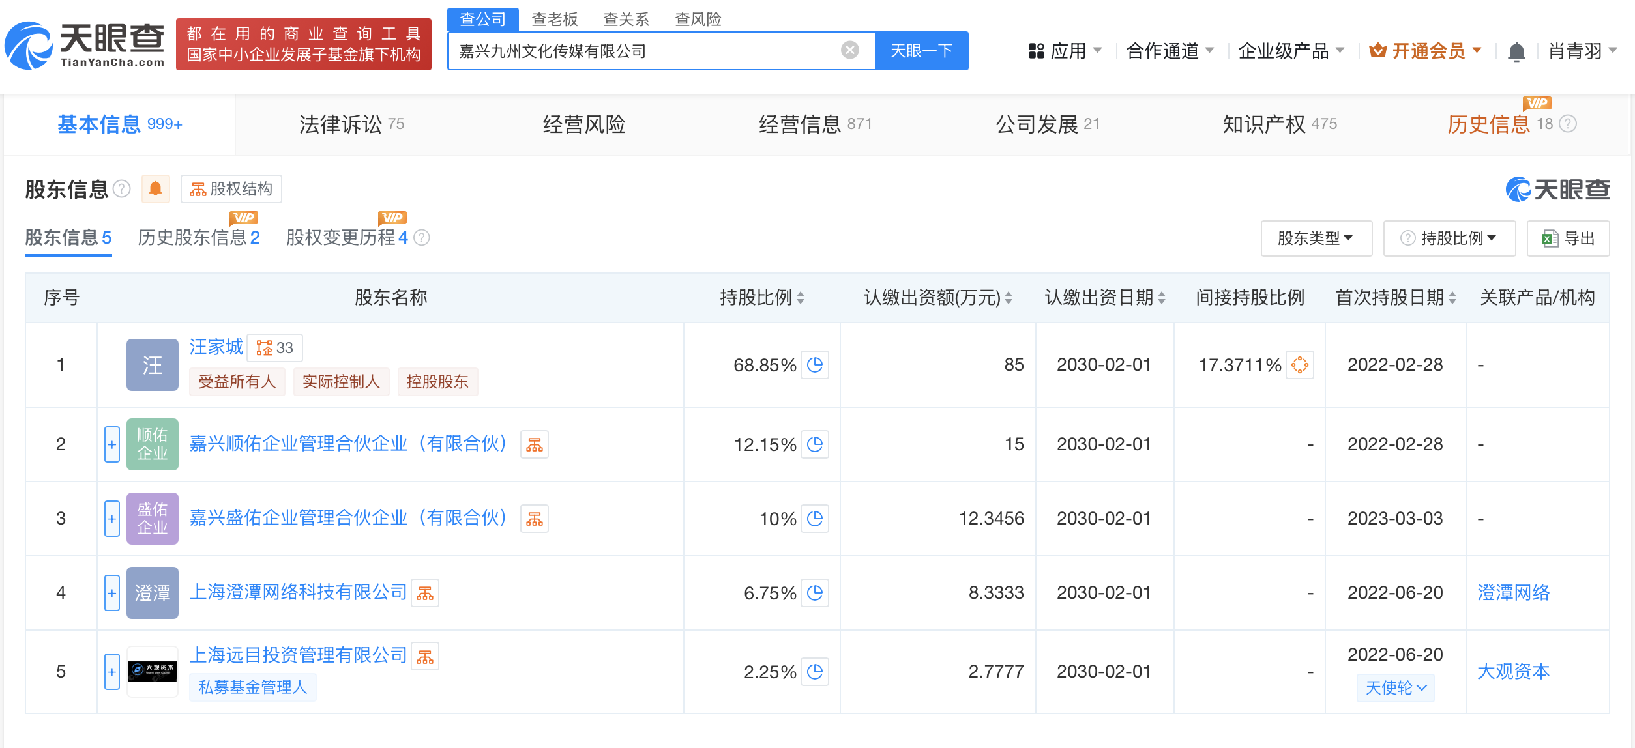
Task: Open the 知识产权 tab
Action: pyautogui.click(x=1280, y=124)
